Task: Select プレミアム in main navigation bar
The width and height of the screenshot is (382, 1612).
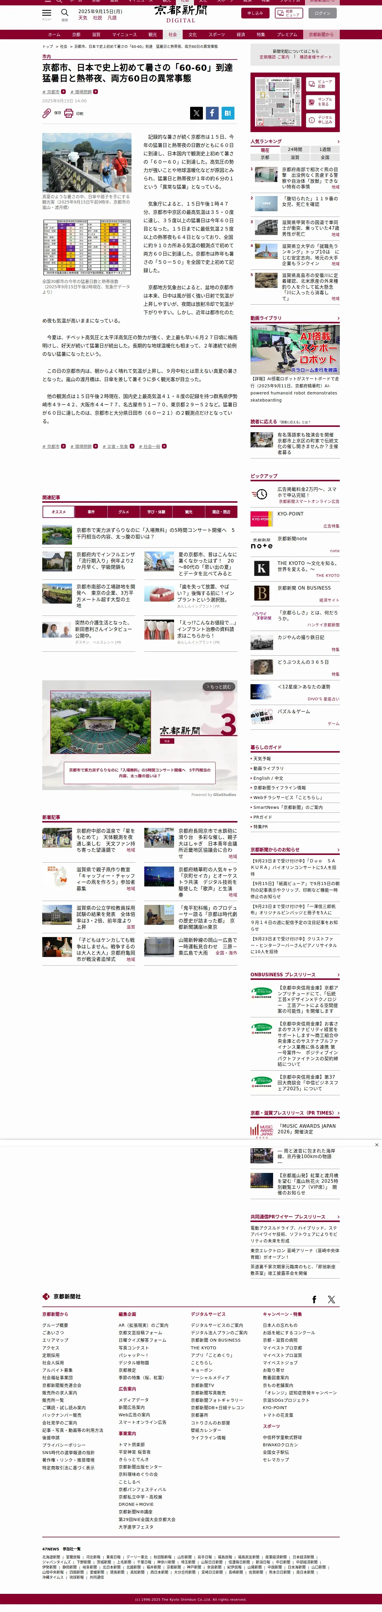Action: (x=287, y=35)
